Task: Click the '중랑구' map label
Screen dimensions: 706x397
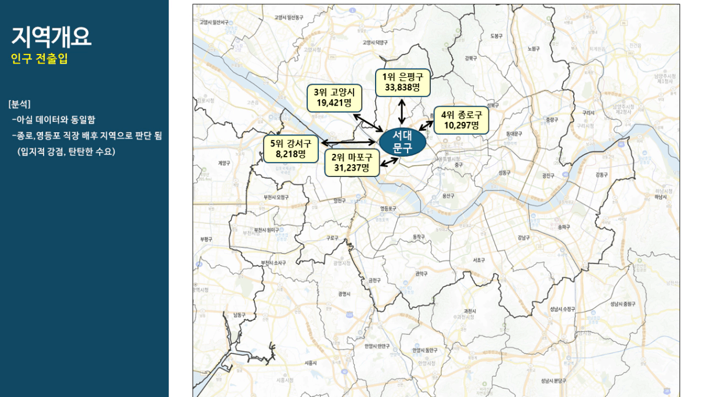Action: [x=551, y=120]
